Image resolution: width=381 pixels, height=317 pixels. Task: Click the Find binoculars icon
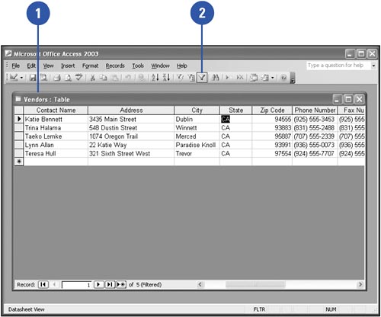(215, 78)
